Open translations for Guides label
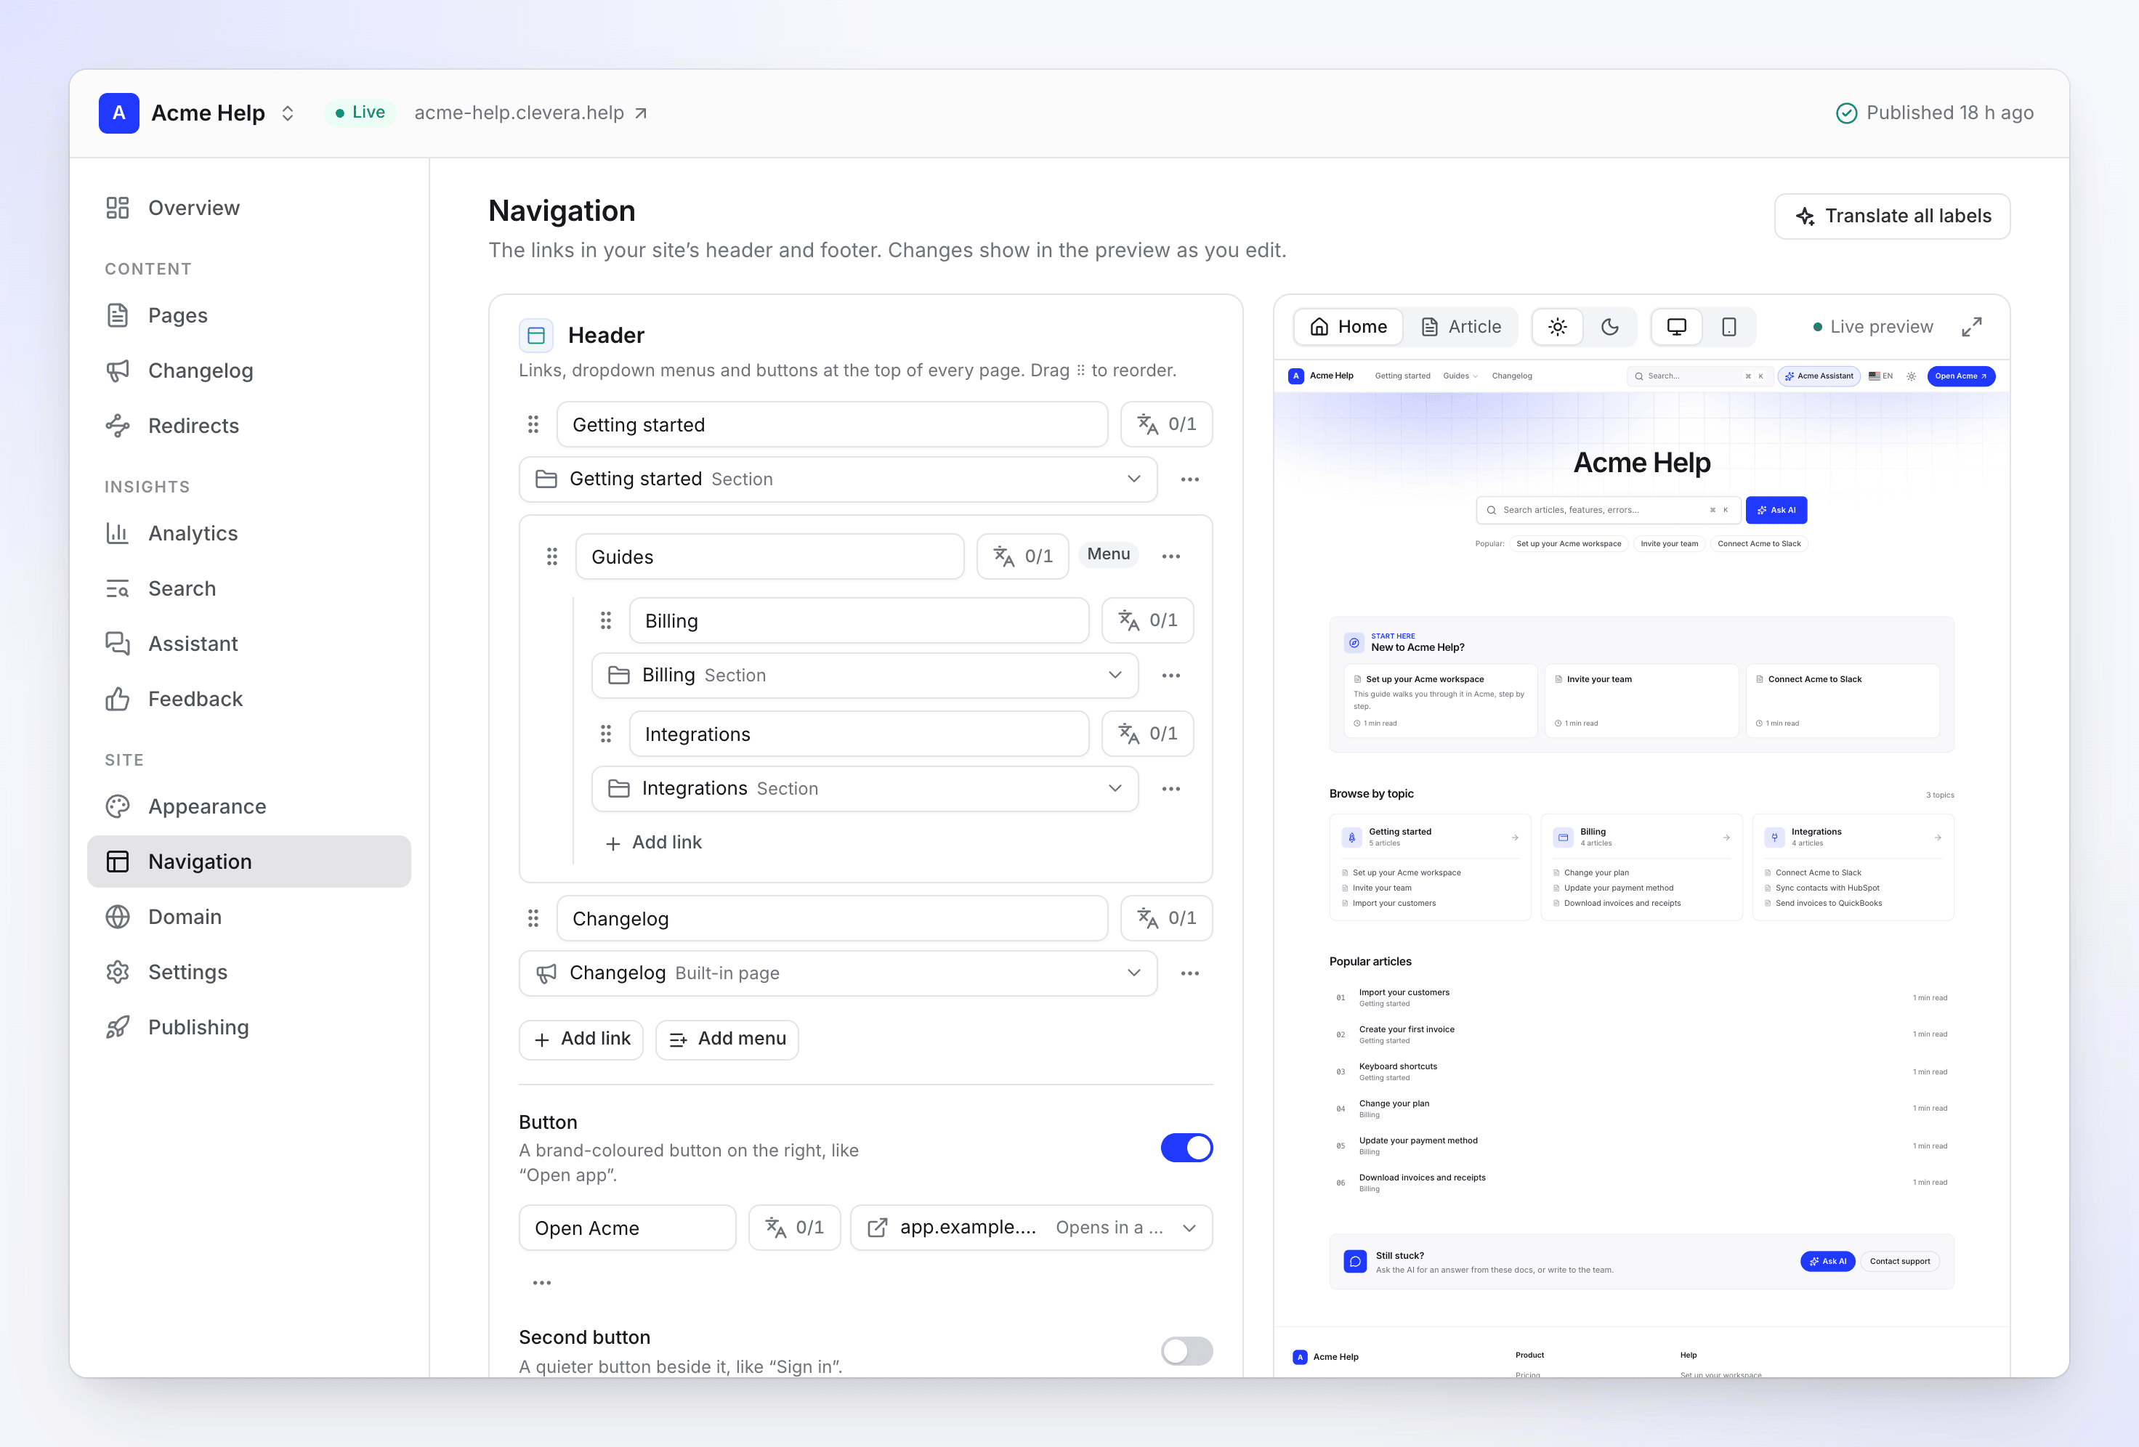 click(1022, 556)
